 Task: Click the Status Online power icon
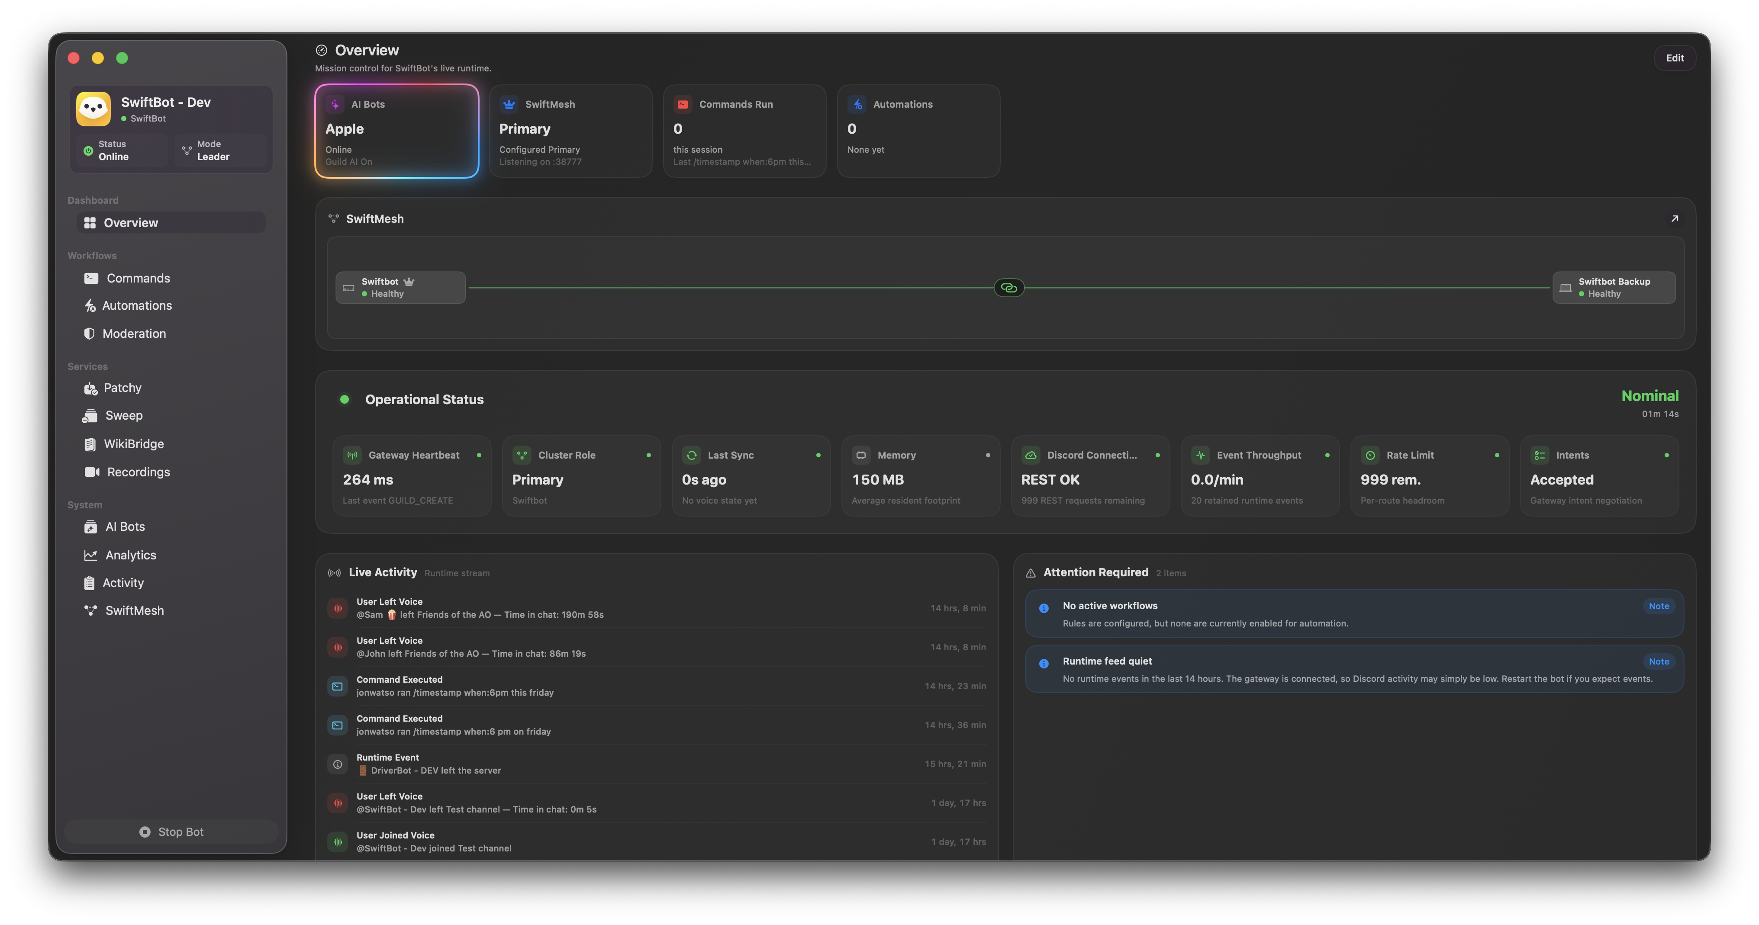tap(88, 151)
